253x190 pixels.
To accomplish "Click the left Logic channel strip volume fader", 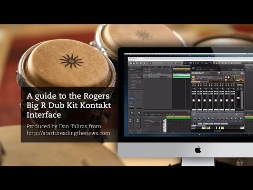I will (x=130, y=121).
